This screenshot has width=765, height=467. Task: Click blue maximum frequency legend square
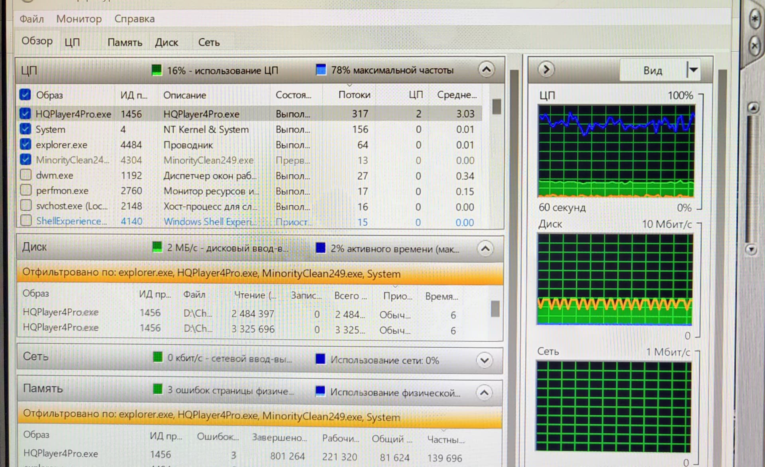tap(321, 70)
